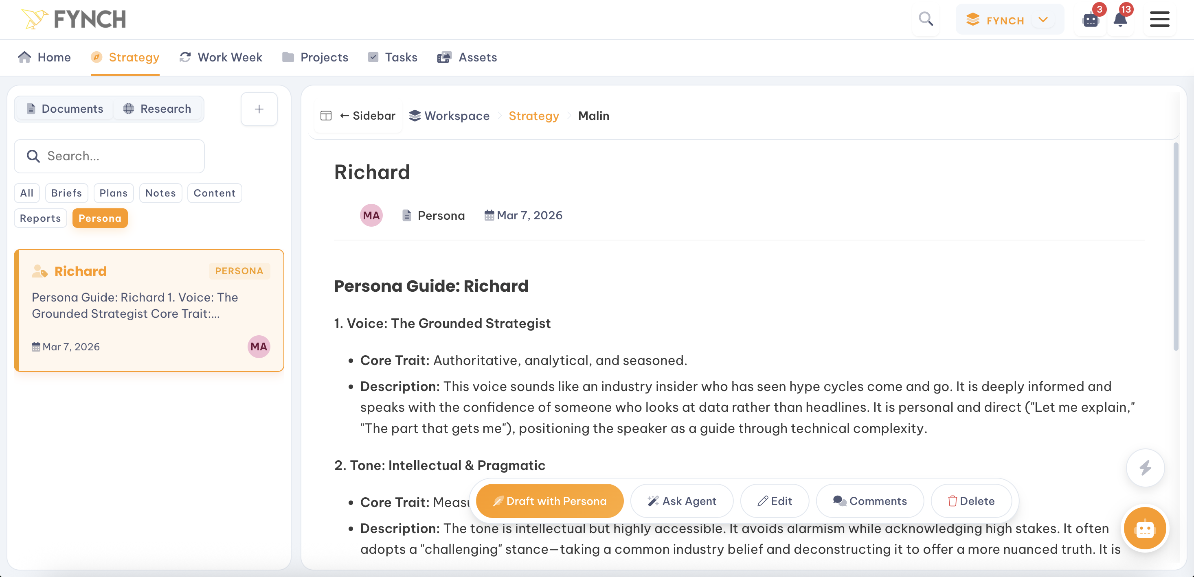
Task: Click the Draft with Persona button
Action: (x=549, y=501)
